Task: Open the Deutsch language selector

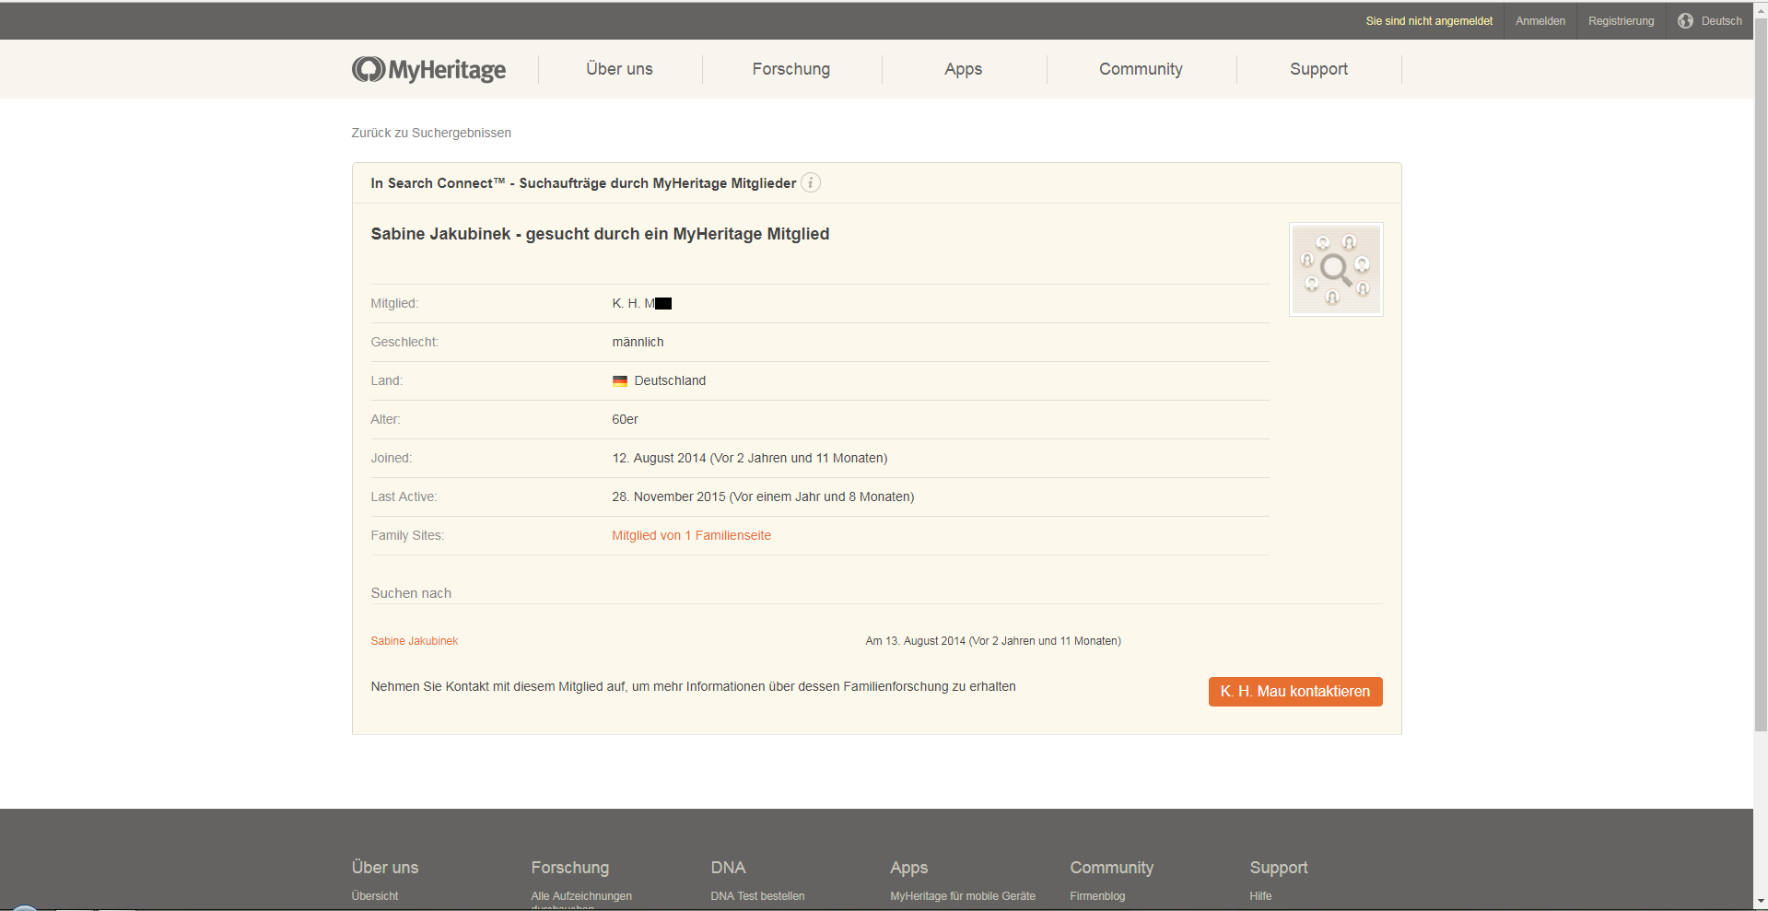Action: [x=1721, y=20]
